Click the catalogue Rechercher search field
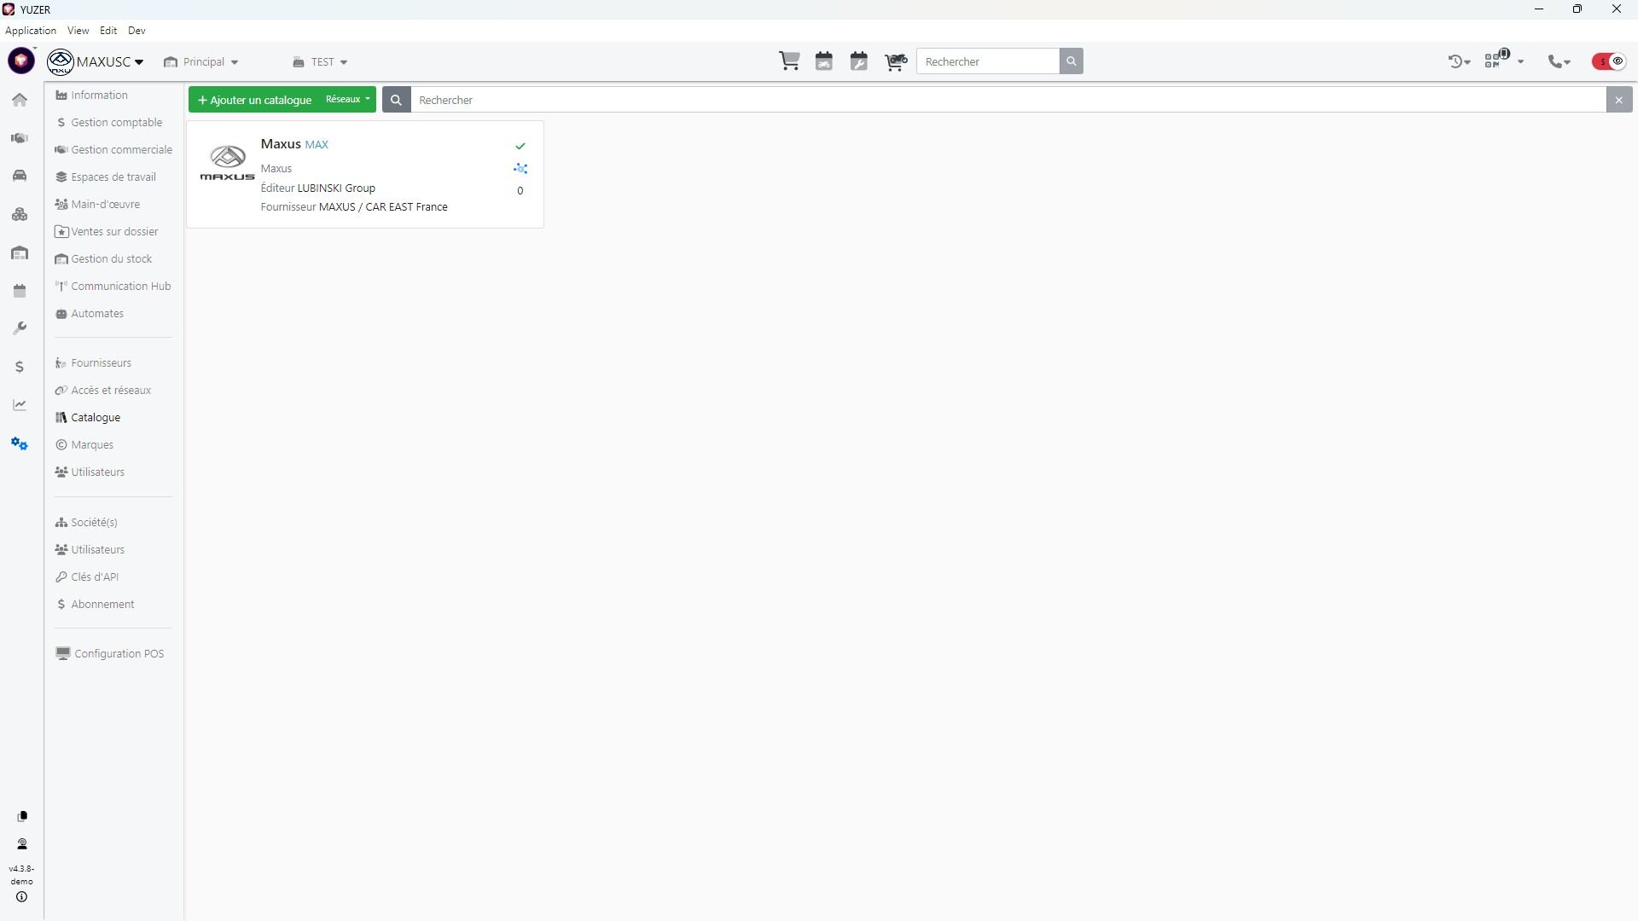The width and height of the screenshot is (1638, 921). click(x=1007, y=100)
